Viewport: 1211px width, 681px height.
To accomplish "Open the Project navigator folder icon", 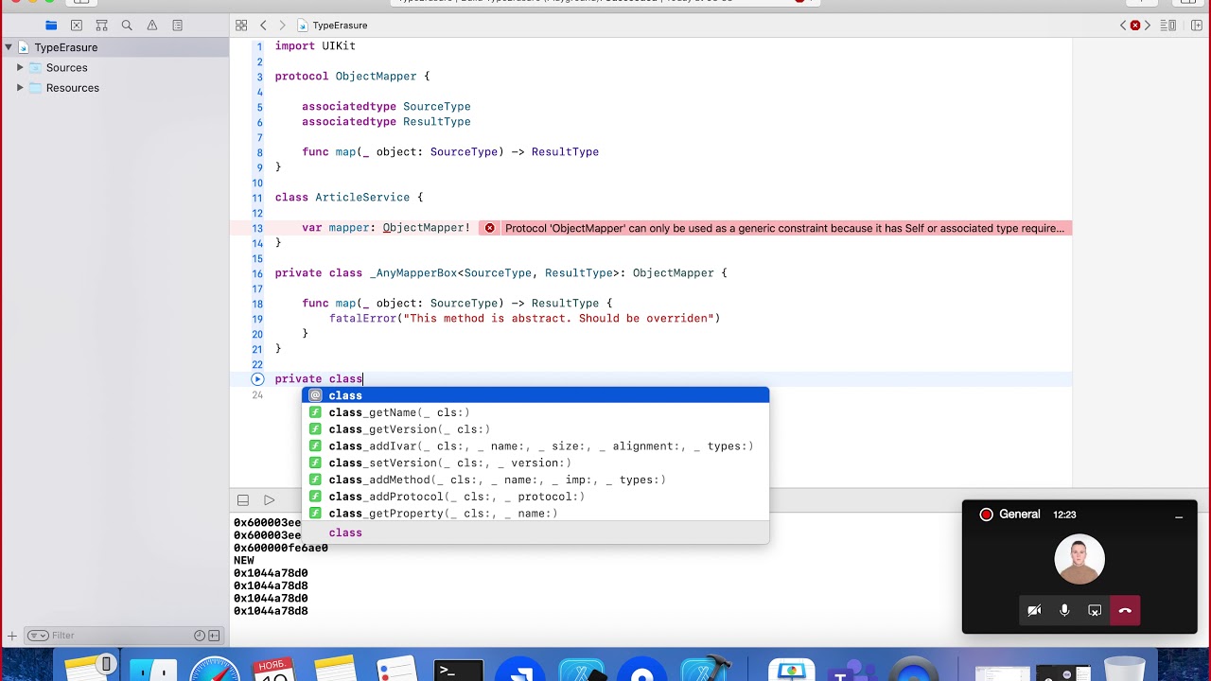I will 51,26.
